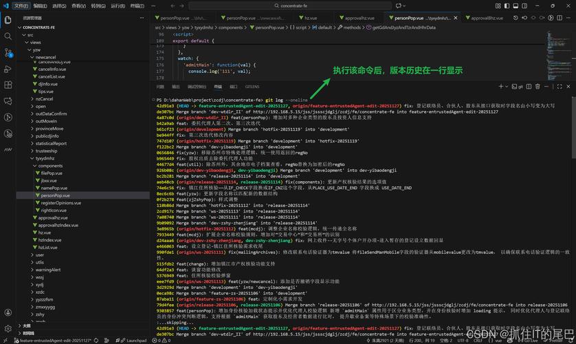The width and height of the screenshot is (576, 344).
Task: Open the Extensions view
Action: [x=8, y=85]
